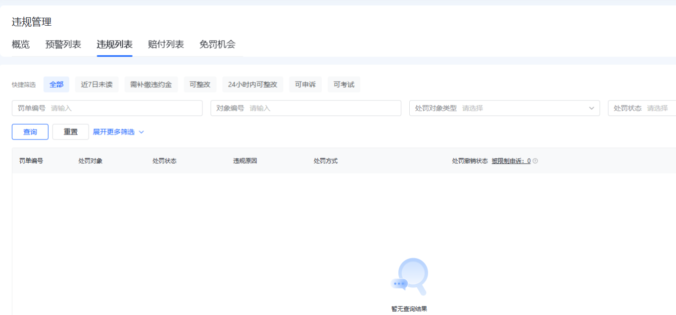Viewport: 676px width, 315px height.
Task: Click the 重置 reset button
Action: (71, 132)
